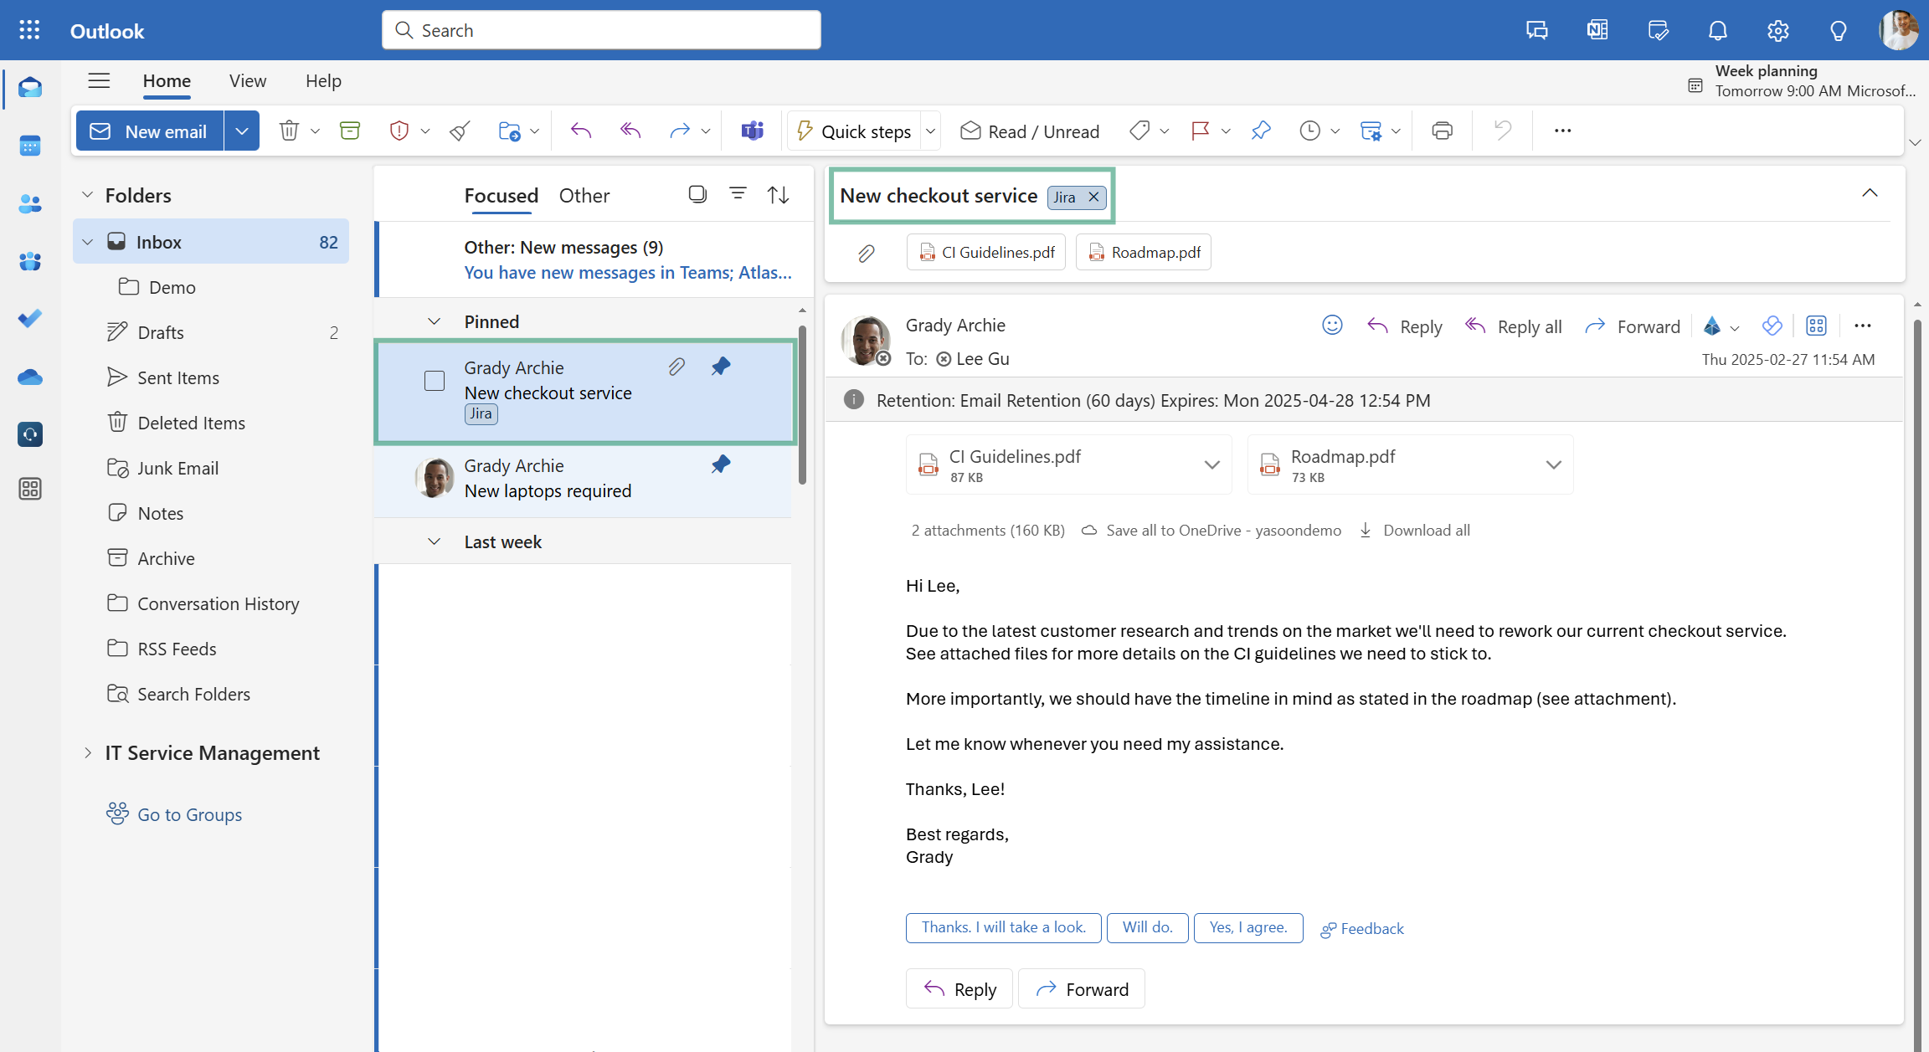Toggle Read / Unread on the toolbar
The width and height of the screenshot is (1929, 1052).
(x=1030, y=131)
